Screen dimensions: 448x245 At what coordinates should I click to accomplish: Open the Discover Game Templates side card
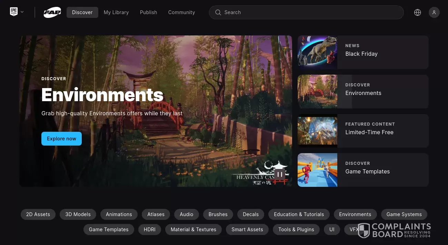point(363,170)
